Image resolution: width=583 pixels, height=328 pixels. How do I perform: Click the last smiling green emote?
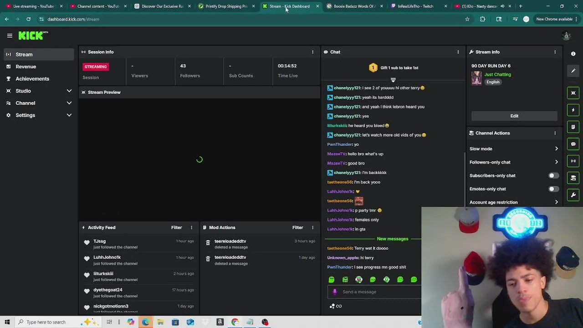(414, 280)
